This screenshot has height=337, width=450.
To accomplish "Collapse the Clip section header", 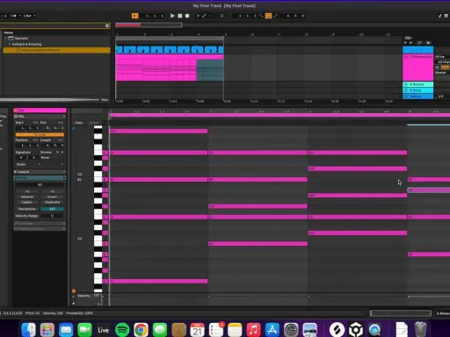I will click(40, 116).
